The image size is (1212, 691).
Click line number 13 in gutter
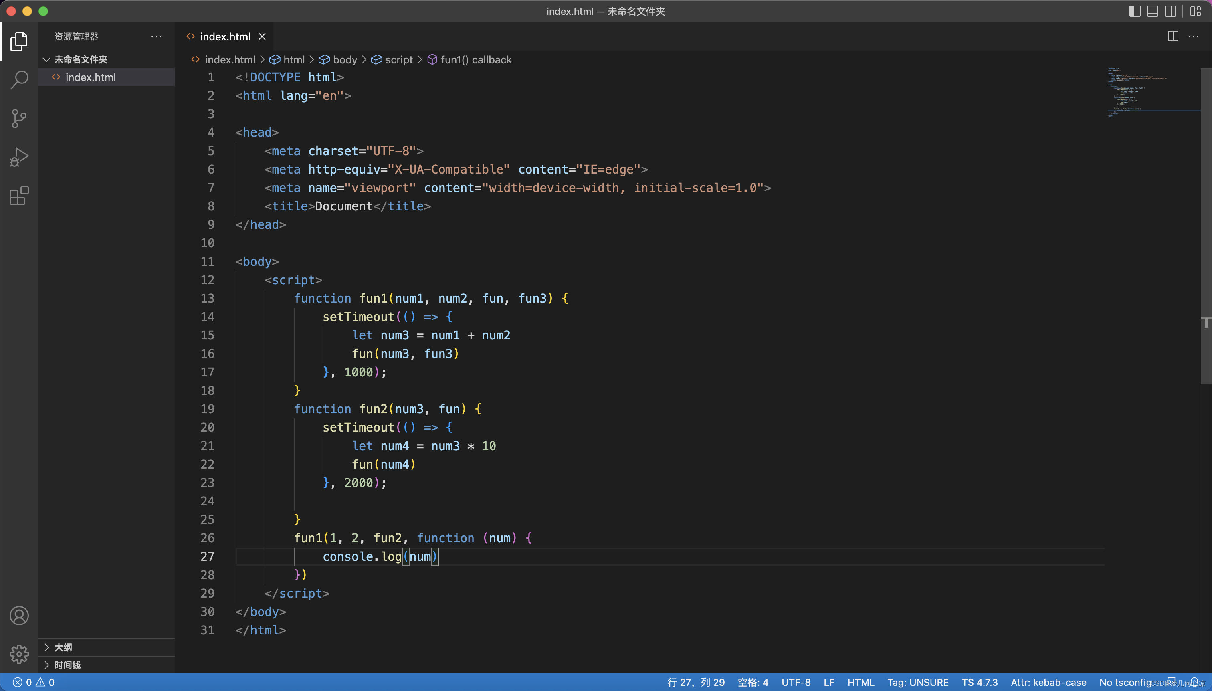(207, 298)
